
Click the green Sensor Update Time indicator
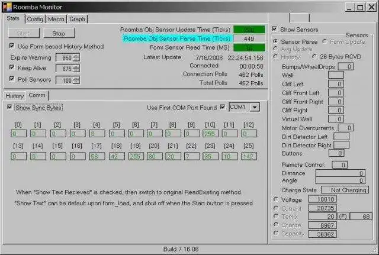pyautogui.click(x=249, y=30)
